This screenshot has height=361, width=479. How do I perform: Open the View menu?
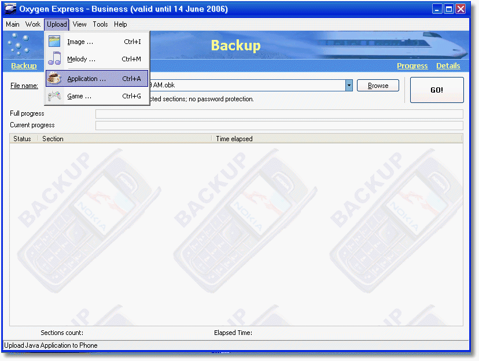click(x=79, y=24)
